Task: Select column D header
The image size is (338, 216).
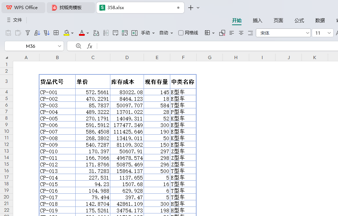Action: click(127, 57)
